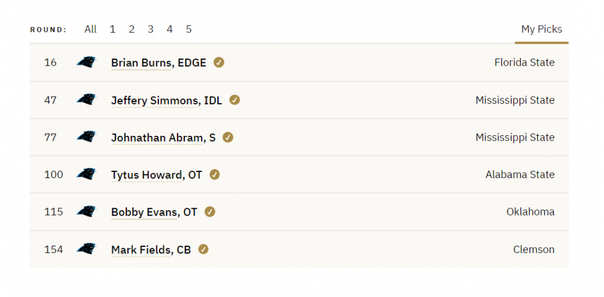
Task: Toggle checkmark badge beside Mark Fields
Action: [204, 249]
